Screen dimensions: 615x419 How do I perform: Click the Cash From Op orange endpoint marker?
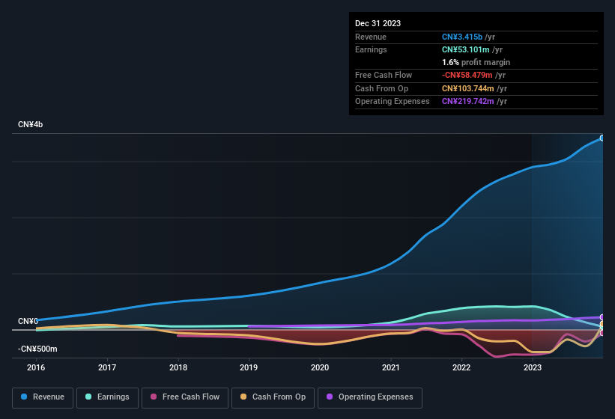click(x=602, y=324)
